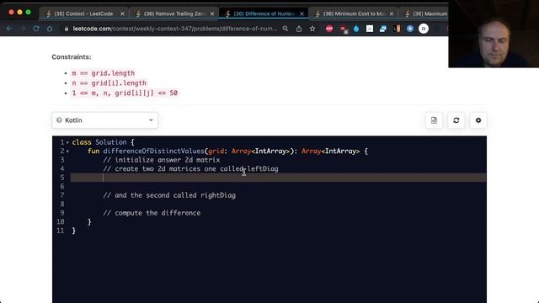Click the 'initialize answer 2d matrix' comment
This screenshot has width=539, height=303.
coord(161,160)
